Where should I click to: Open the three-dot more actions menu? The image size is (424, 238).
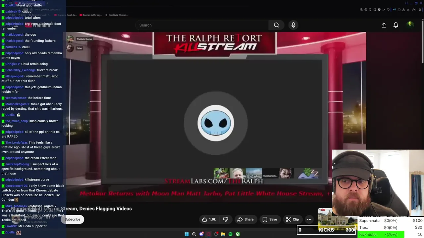(309, 219)
